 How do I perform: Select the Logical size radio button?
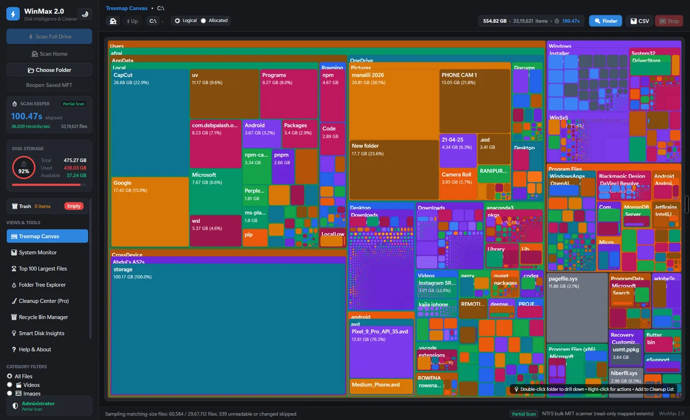tap(177, 21)
